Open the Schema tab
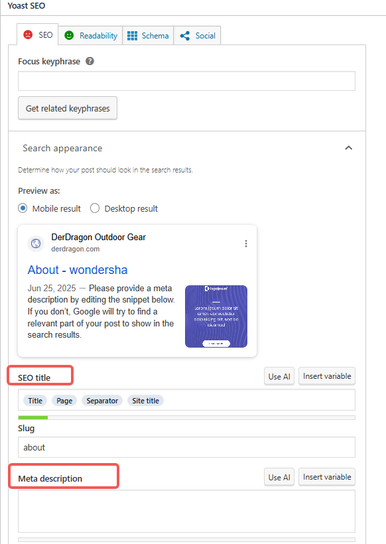Screen dimensions: 386x544 point(148,35)
